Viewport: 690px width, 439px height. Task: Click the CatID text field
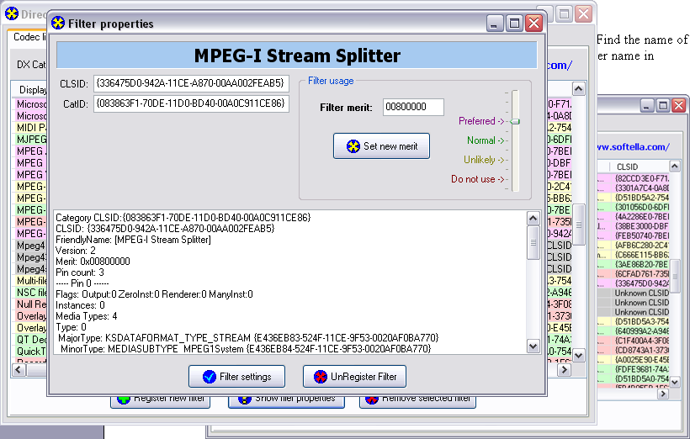tap(191, 103)
